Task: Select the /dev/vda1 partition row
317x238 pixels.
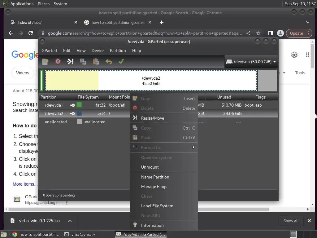Action: [158, 105]
